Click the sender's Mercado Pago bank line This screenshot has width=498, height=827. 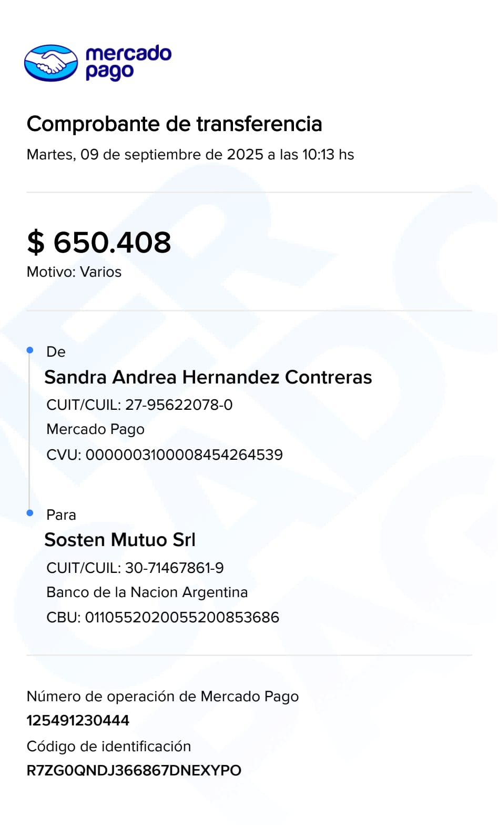95,429
